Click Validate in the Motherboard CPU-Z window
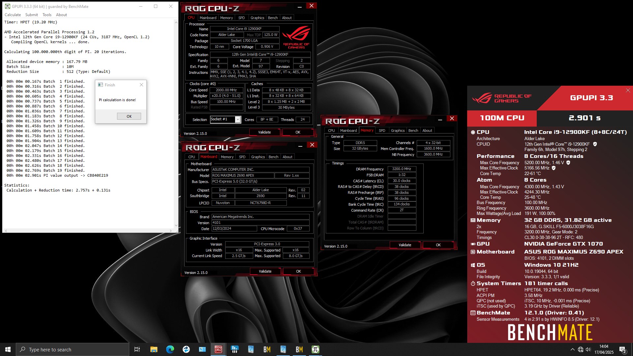 [265, 271]
